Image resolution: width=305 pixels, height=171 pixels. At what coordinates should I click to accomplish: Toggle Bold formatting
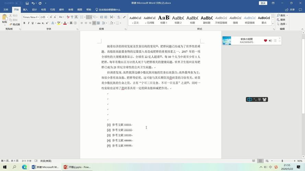pos(24,23)
